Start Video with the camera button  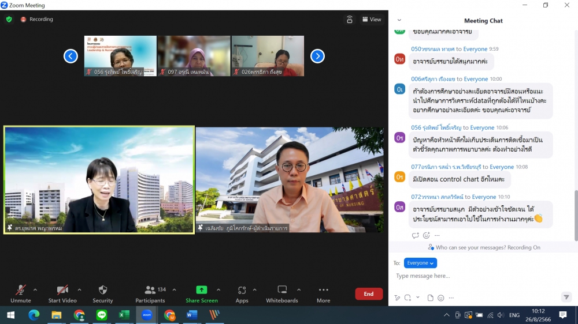pos(62,291)
